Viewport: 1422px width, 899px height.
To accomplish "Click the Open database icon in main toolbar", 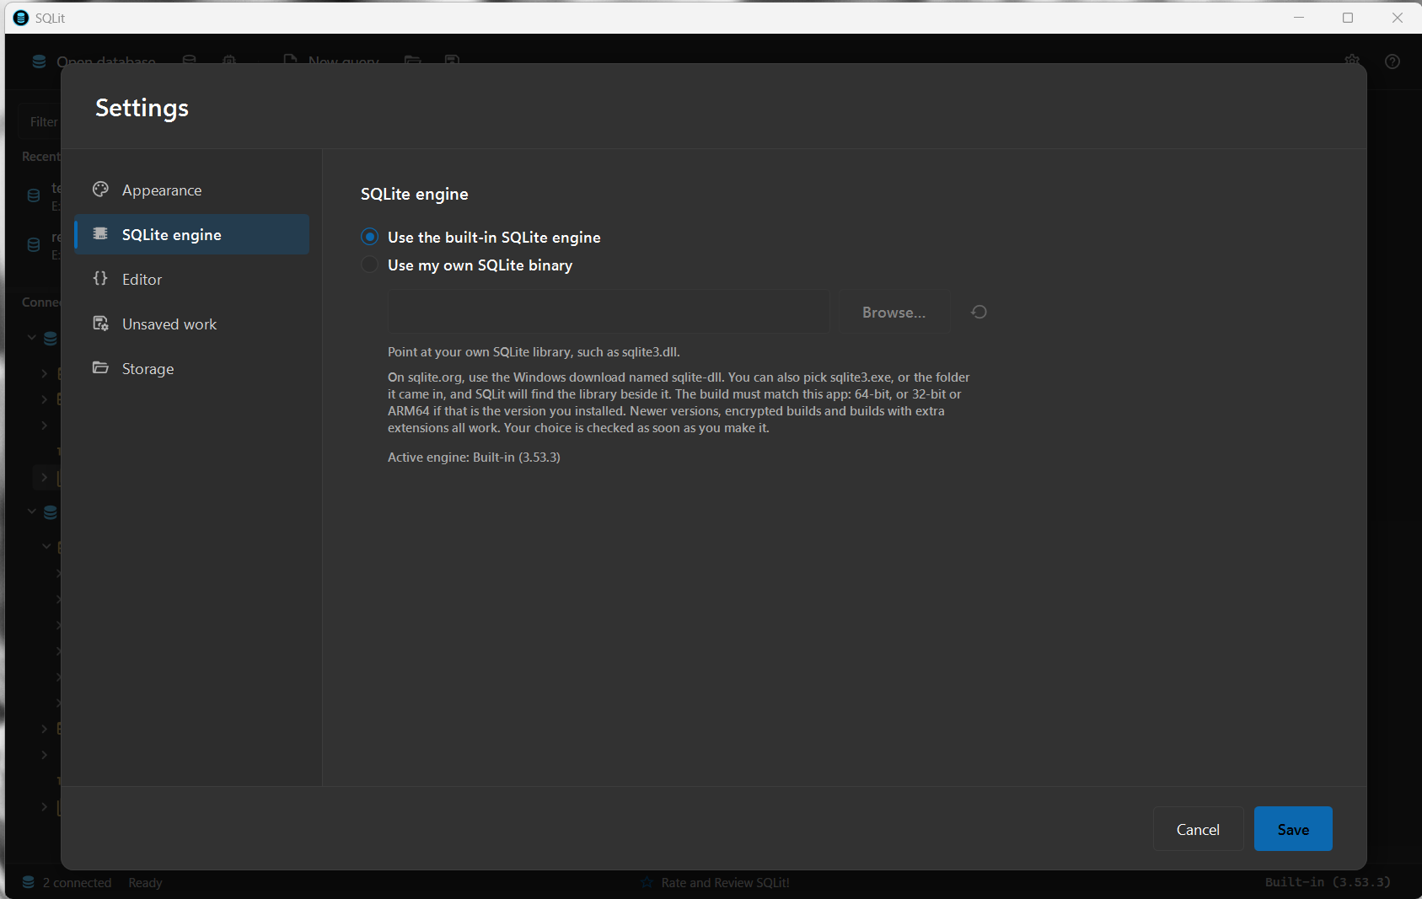I will click(x=39, y=62).
